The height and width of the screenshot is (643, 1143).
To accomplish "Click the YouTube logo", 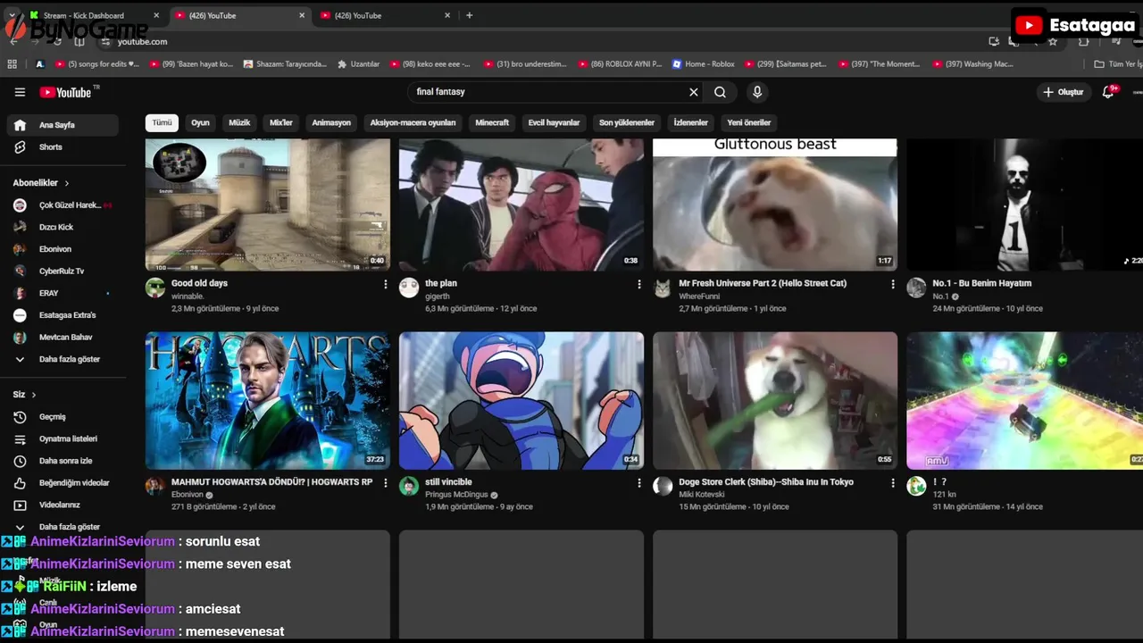I will click(x=66, y=92).
